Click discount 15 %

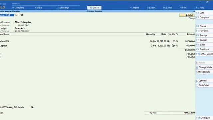(175, 41)
